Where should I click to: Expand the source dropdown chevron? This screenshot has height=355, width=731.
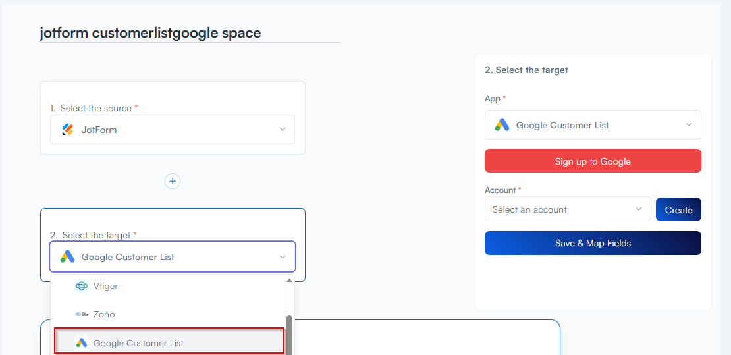pos(283,130)
